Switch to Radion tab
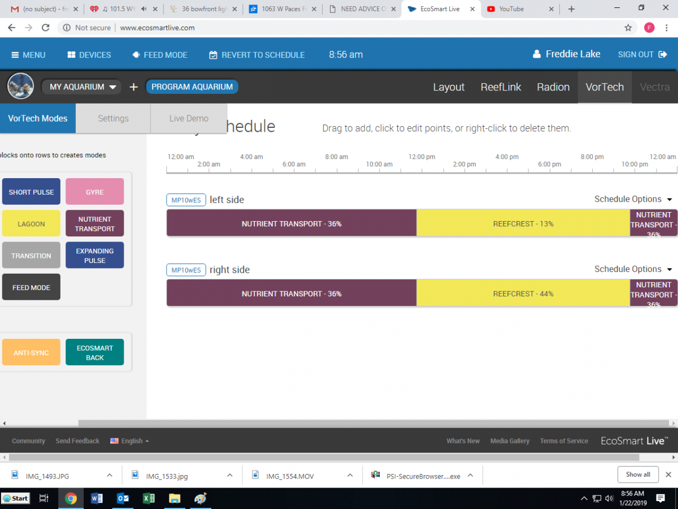Image resolution: width=678 pixels, height=509 pixels. (x=553, y=87)
